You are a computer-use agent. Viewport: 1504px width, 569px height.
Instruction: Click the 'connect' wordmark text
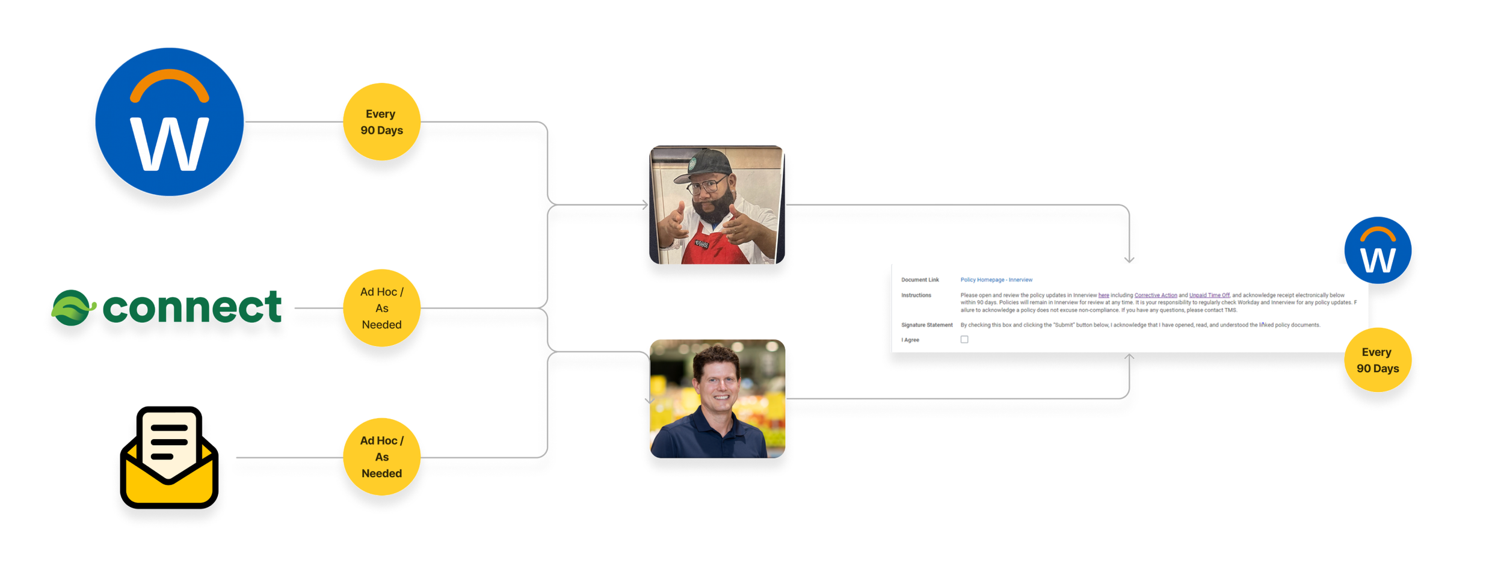click(192, 307)
